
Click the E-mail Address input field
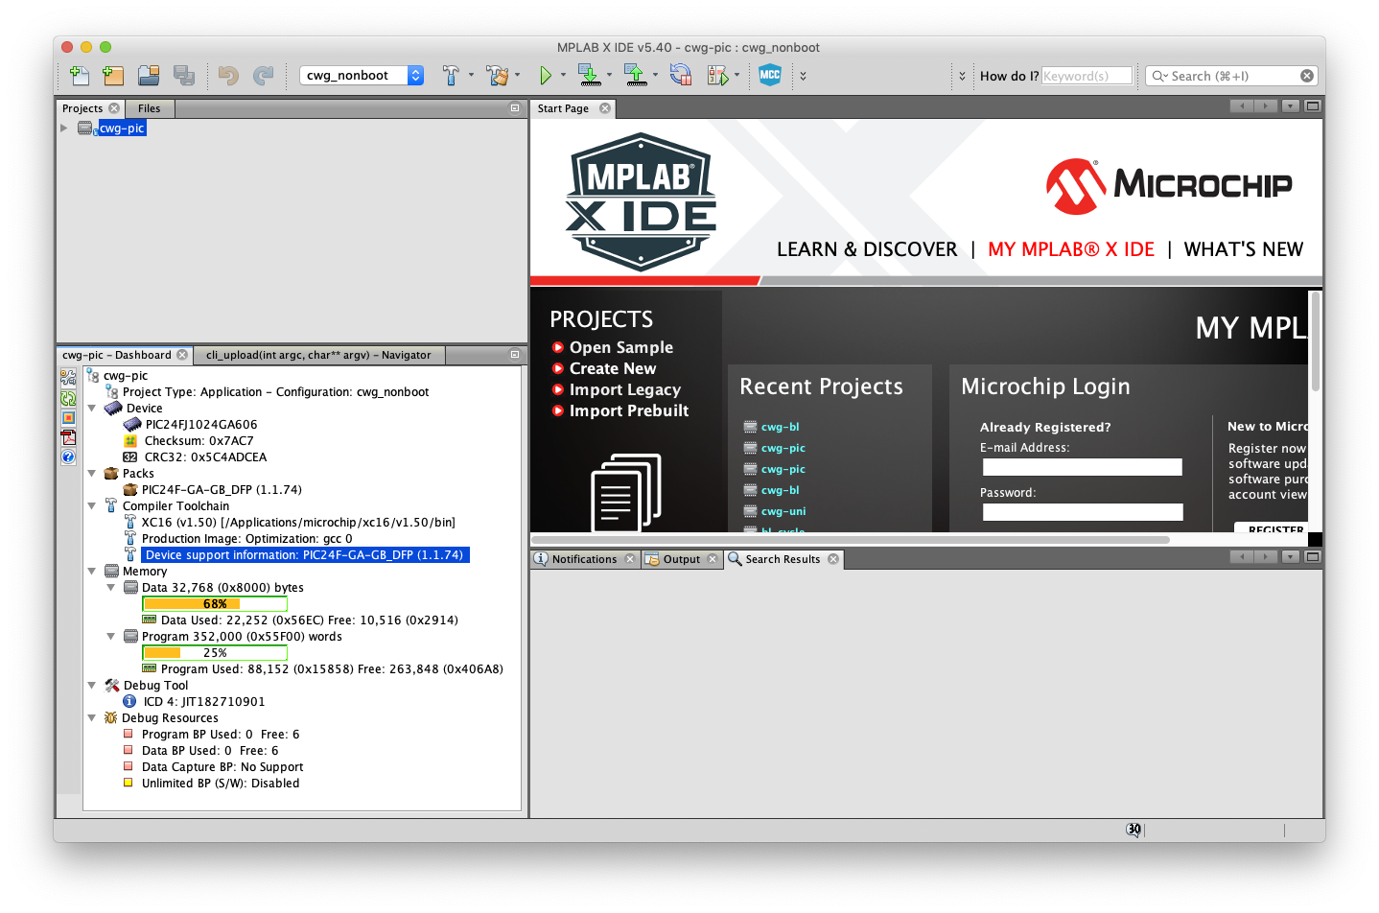[1083, 467]
